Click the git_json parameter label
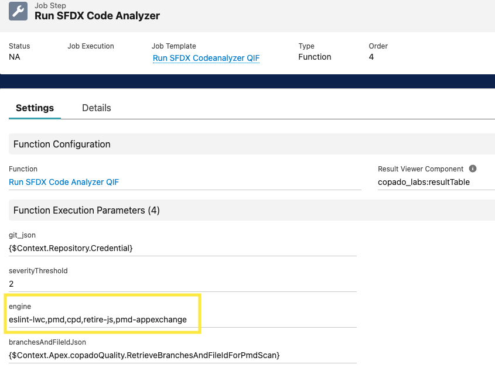Screen dimensions: 495x378 (x=22, y=235)
